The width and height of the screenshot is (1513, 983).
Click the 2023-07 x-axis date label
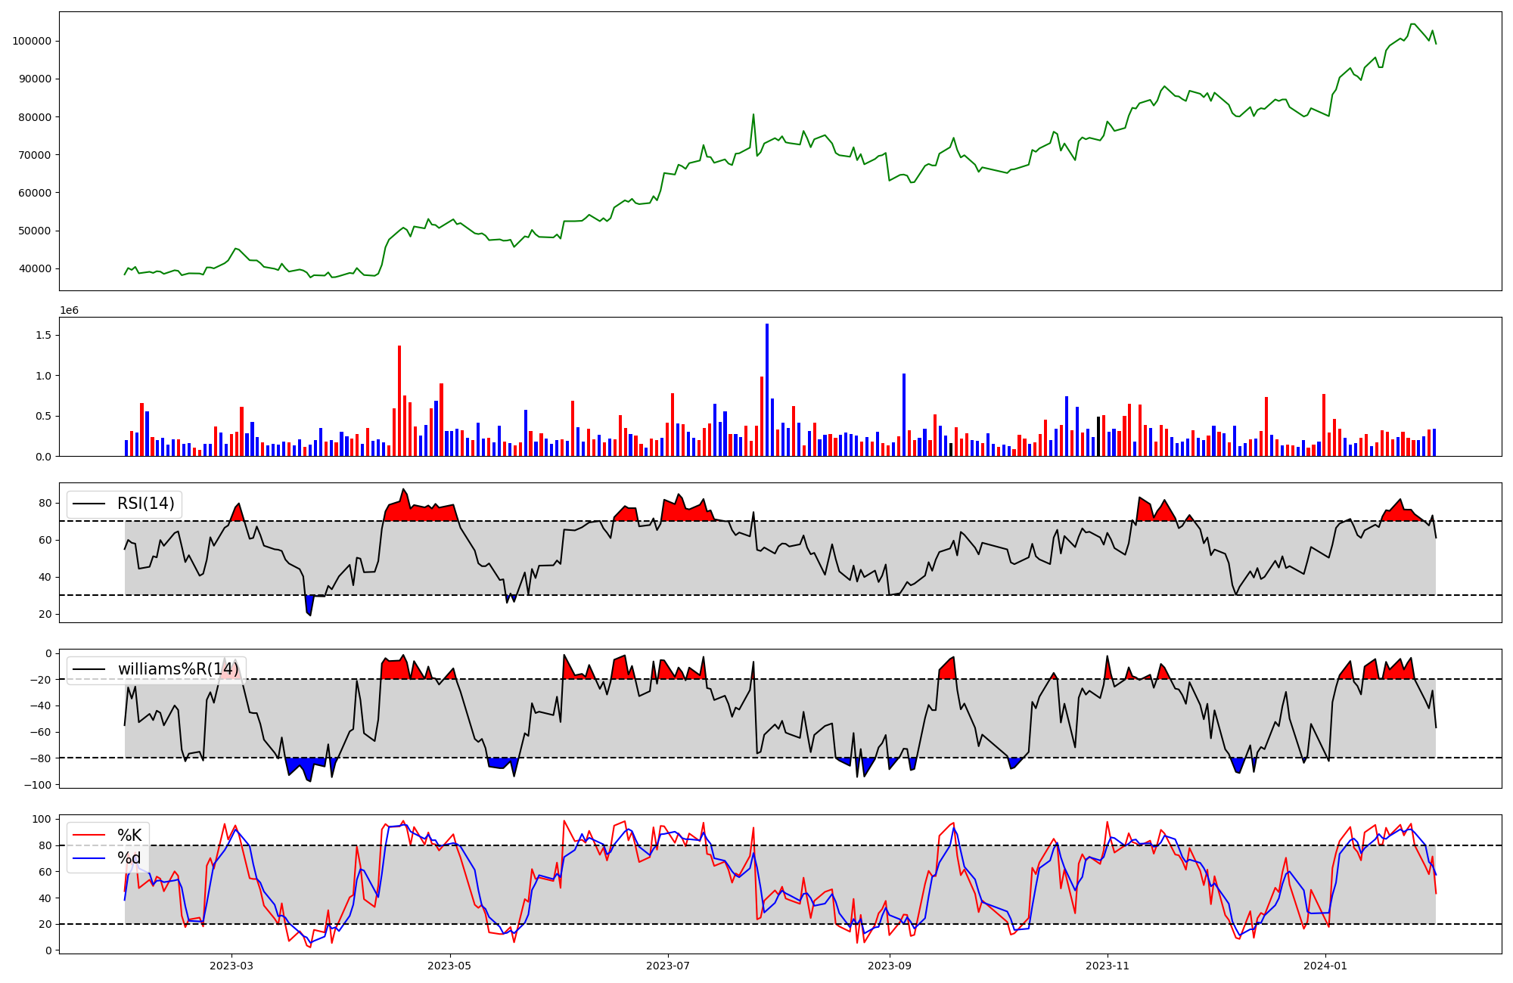[x=668, y=966]
